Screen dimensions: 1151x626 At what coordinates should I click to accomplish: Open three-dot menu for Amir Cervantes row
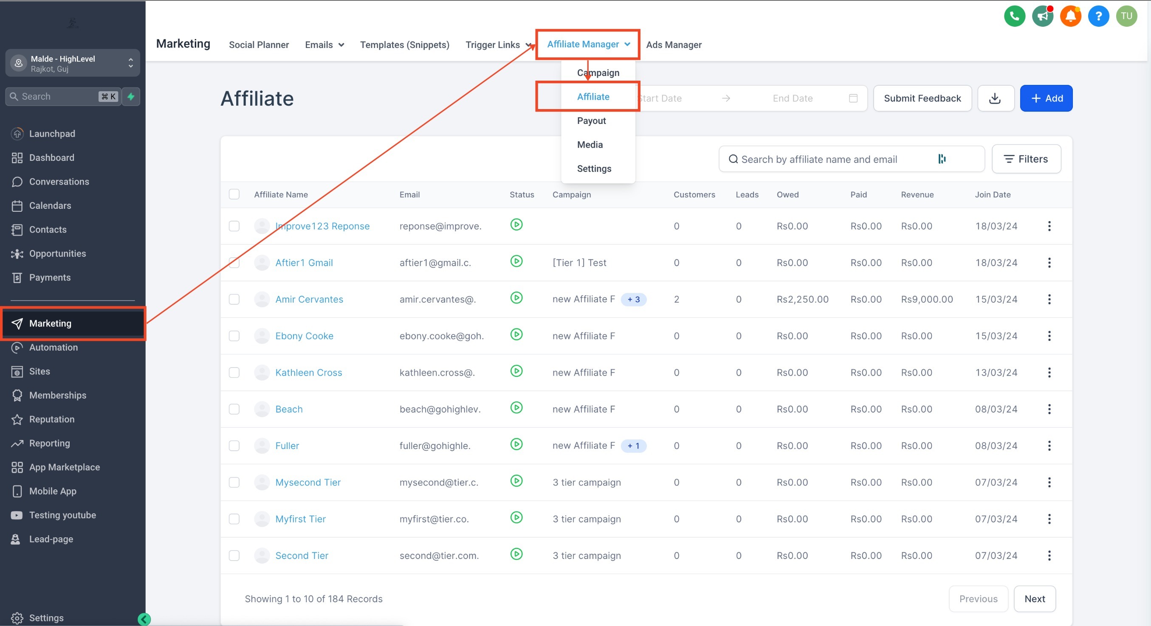(x=1049, y=299)
